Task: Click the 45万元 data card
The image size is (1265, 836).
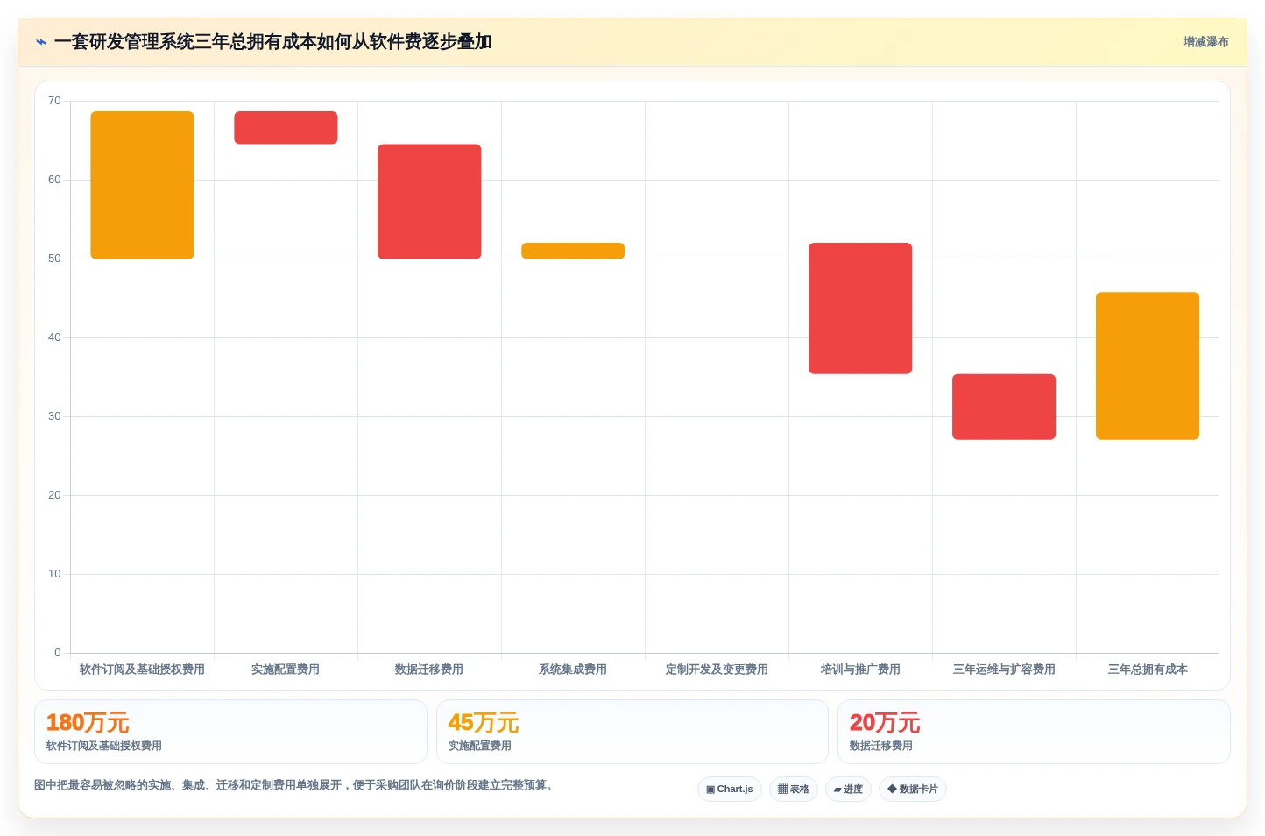Action: [x=632, y=732]
